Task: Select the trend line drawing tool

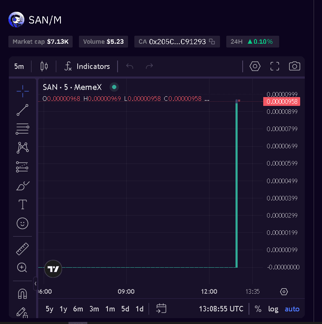Action: [x=22, y=110]
